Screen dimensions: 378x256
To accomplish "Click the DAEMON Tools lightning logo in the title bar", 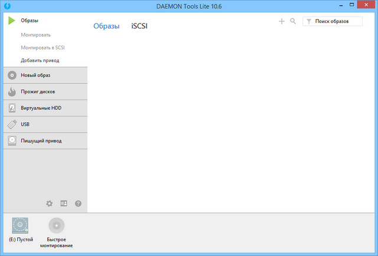I will click(x=8, y=6).
